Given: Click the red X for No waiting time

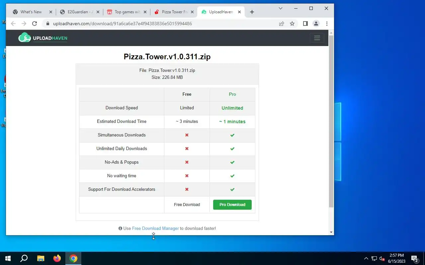Looking at the screenshot, I should coord(187,176).
